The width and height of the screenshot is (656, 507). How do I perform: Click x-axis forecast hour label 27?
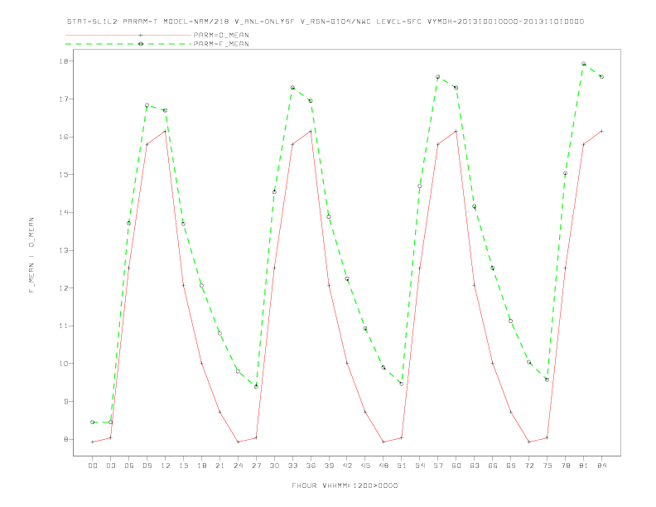(x=256, y=466)
